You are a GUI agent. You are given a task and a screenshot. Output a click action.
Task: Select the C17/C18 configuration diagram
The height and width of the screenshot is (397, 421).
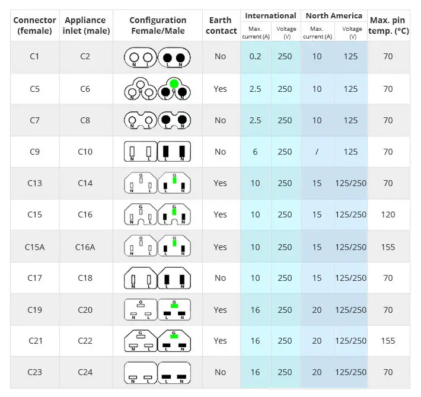pyautogui.click(x=157, y=278)
